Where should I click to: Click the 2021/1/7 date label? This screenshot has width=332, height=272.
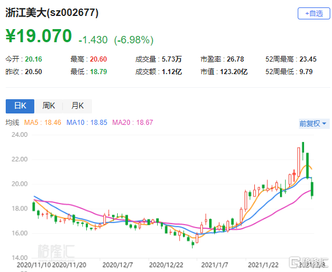214,265
